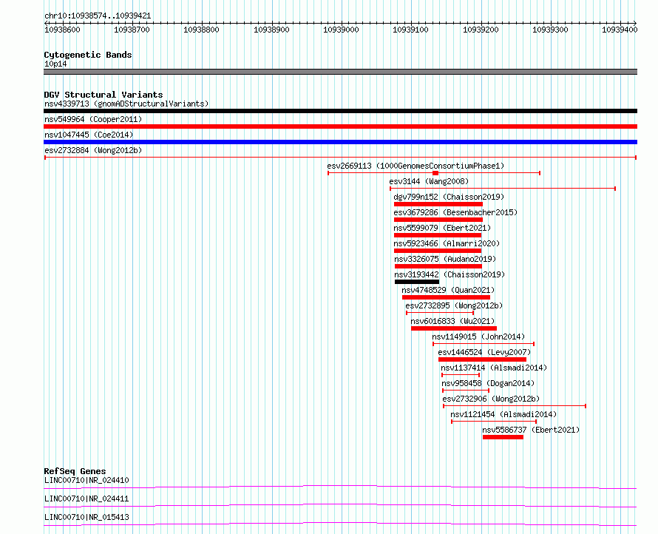Click ruler position 10938800

point(201,30)
